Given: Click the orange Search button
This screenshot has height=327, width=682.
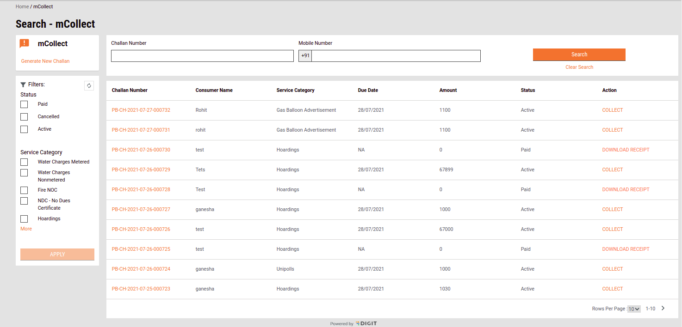Looking at the screenshot, I should [579, 54].
